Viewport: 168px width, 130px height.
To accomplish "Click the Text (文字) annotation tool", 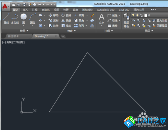I will tap(101, 20).
